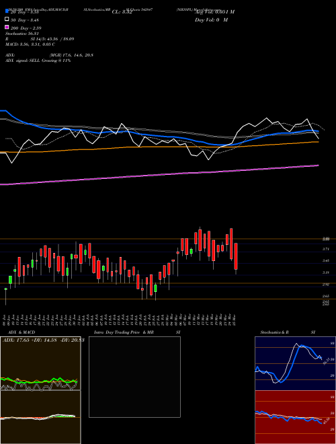Select the '50 Day - 3.48' legend text
Screen dimensions: 336x444
coord(25,20)
